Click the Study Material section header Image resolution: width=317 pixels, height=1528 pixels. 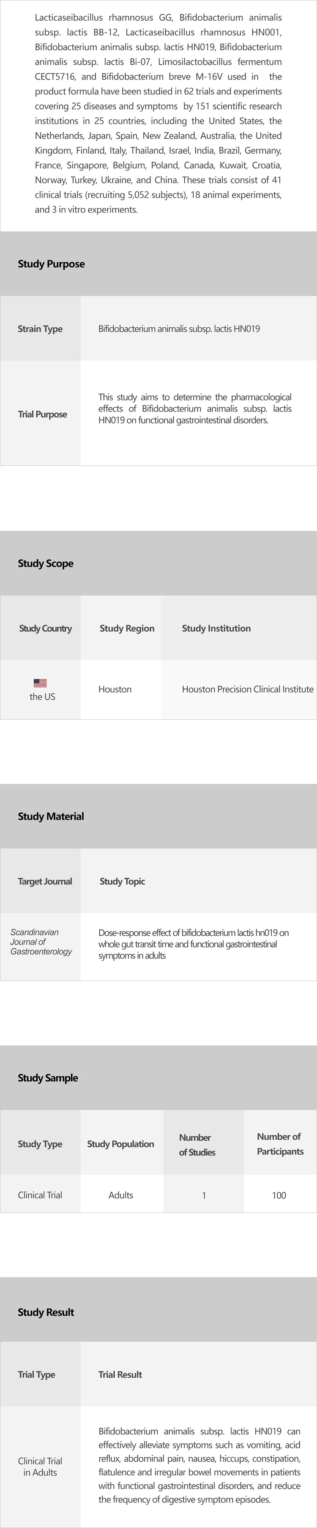click(51, 816)
